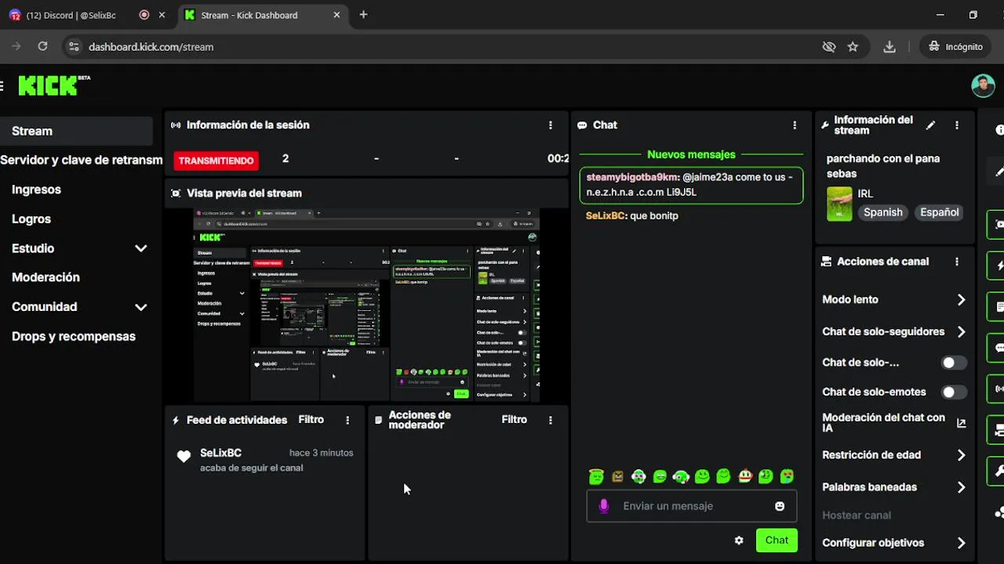The image size is (1004, 564).
Task: Click the heart follow icon next to SeLixBC
Action: (184, 457)
